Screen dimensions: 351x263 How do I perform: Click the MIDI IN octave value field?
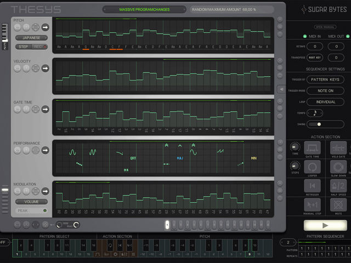coord(315,47)
